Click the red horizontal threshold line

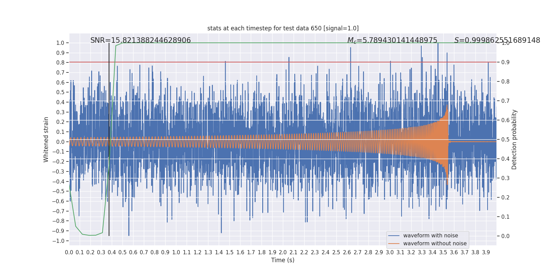pos(283,62)
